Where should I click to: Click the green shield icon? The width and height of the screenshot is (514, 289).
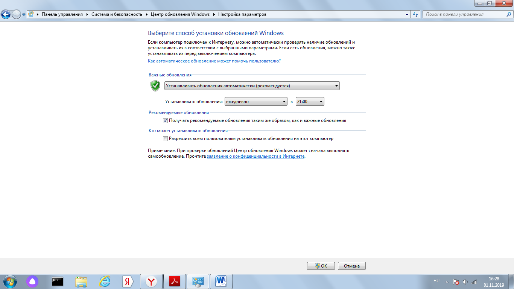155,85
